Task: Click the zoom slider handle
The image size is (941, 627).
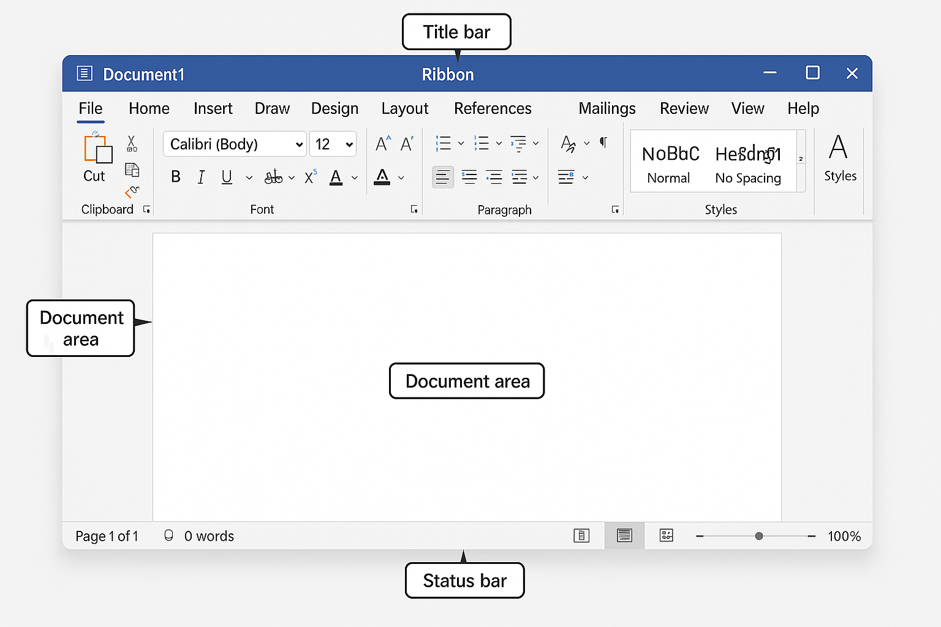Action: tap(759, 536)
